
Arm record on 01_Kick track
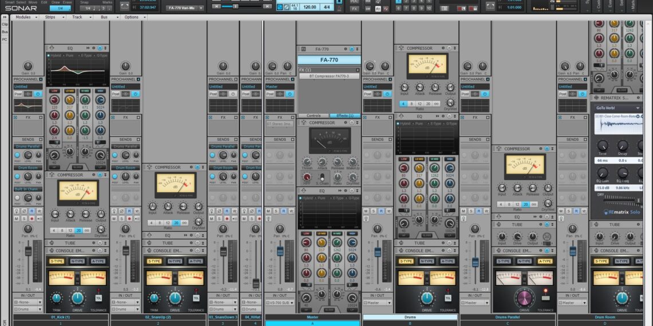pos(32,218)
